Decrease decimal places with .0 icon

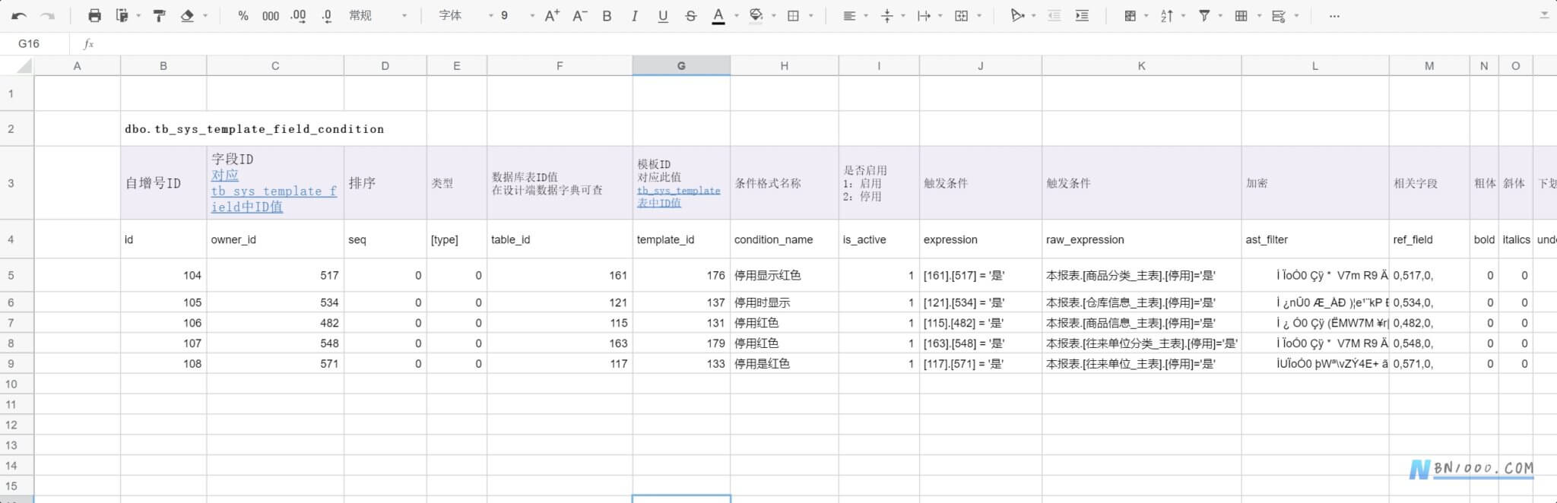coord(326,16)
